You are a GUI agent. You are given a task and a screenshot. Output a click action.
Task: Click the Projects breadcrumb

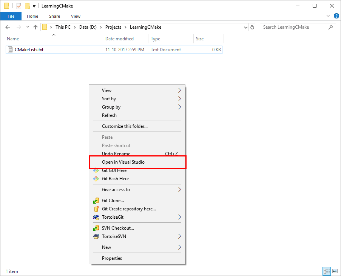113,27
